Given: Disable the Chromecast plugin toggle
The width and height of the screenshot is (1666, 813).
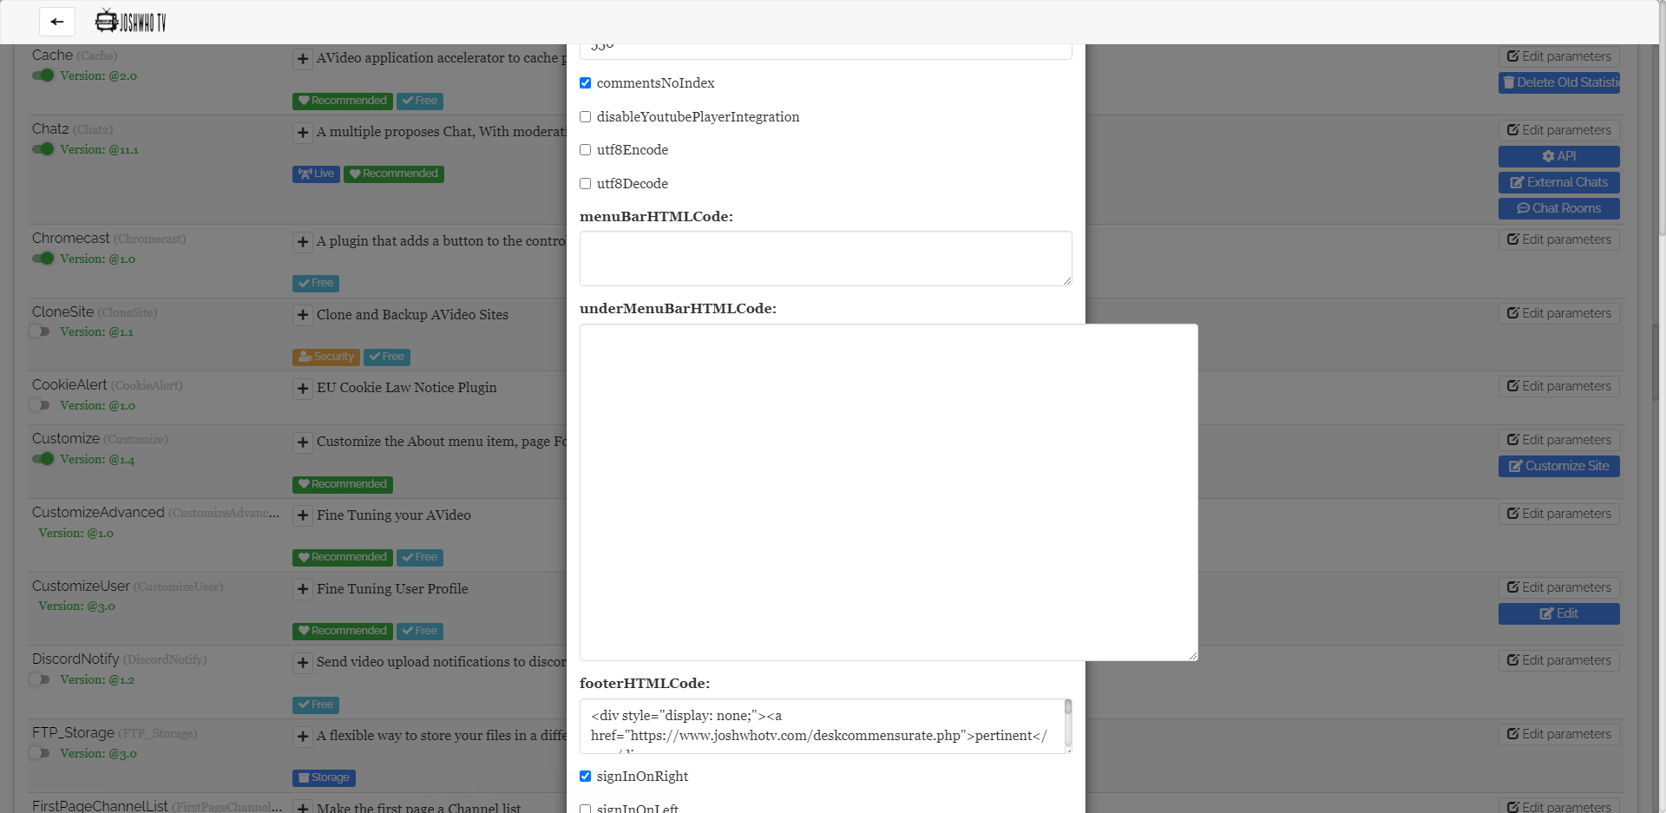Looking at the screenshot, I should click(42, 258).
